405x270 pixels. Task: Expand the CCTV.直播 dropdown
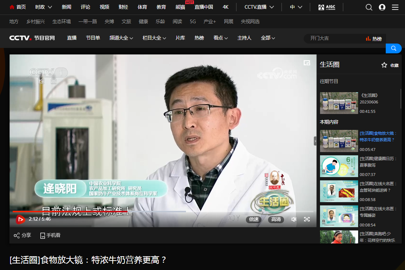tap(259, 7)
